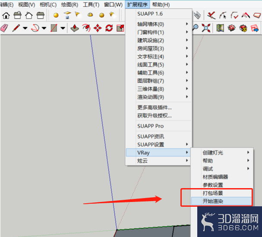Viewport: 262px width, 237px height.
Task: Select the Rotate tool with red circular arrows
Action: [109, 28]
